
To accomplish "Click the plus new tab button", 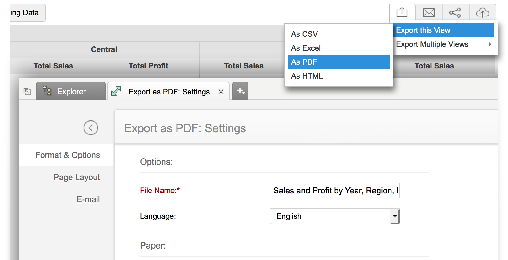I will [240, 91].
